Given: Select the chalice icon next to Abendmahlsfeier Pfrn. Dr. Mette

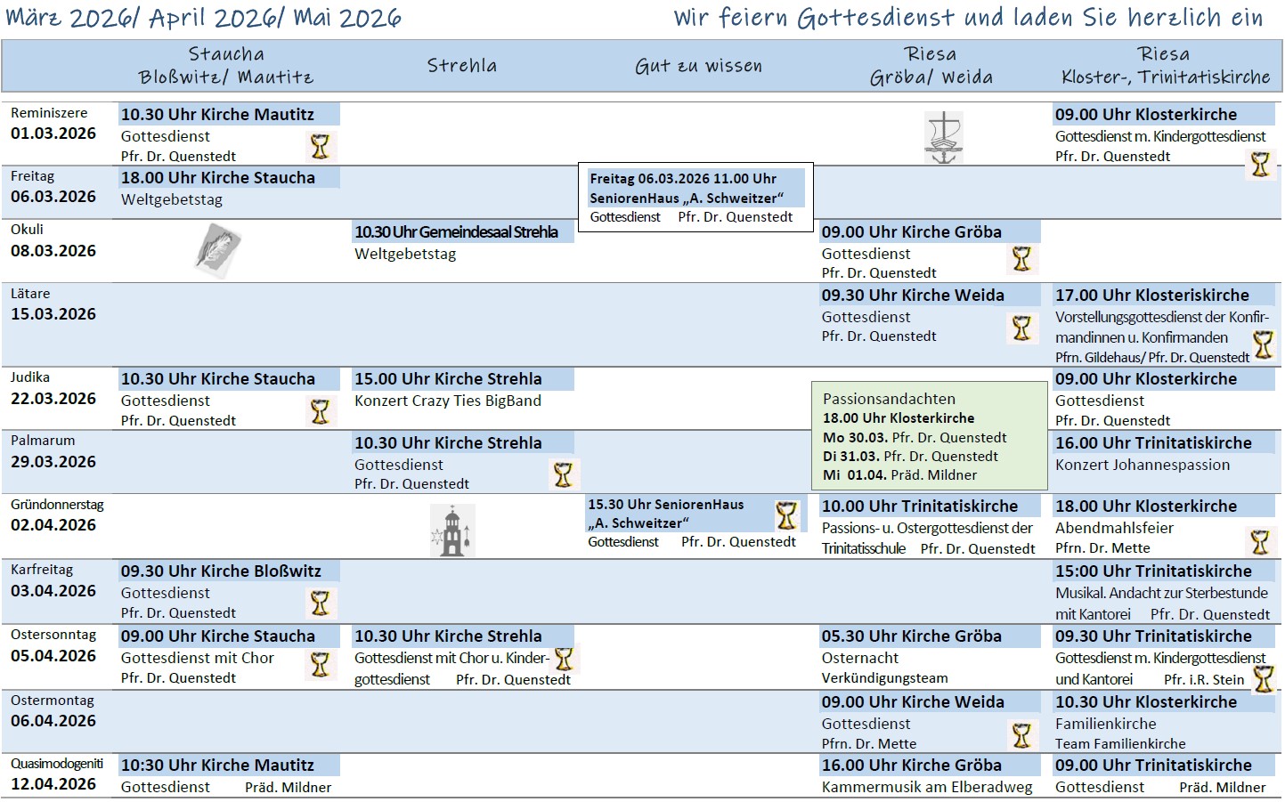Looking at the screenshot, I should (x=1259, y=541).
